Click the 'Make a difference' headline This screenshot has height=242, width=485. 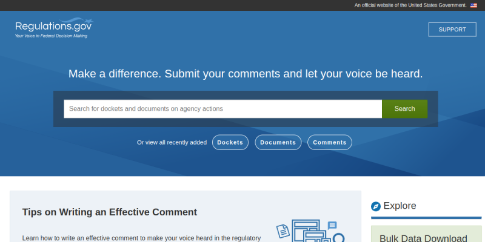246,74
